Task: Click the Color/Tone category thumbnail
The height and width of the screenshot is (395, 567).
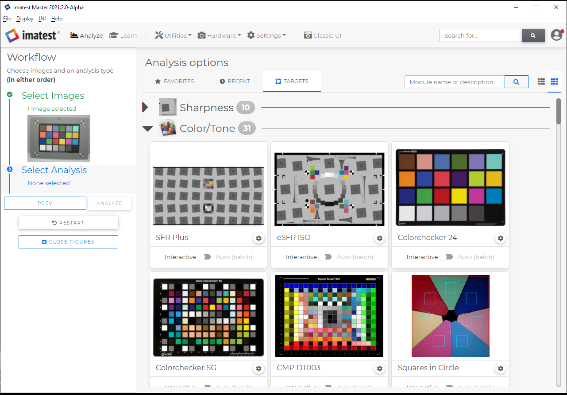Action: click(168, 128)
